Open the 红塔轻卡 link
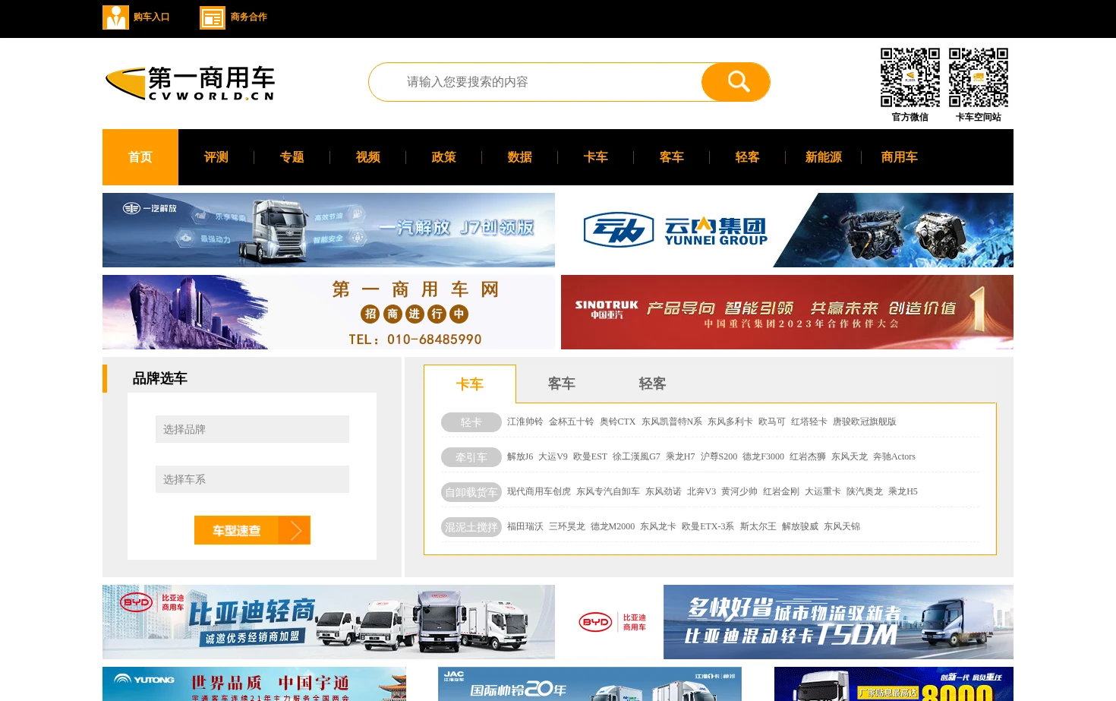The height and width of the screenshot is (701, 1116). pos(809,422)
